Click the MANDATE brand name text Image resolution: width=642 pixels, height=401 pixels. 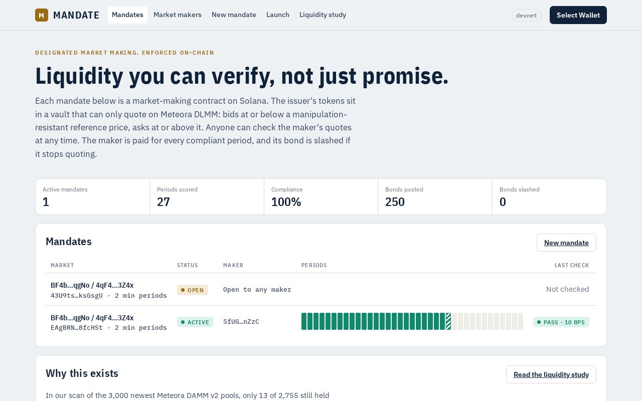(x=76, y=15)
